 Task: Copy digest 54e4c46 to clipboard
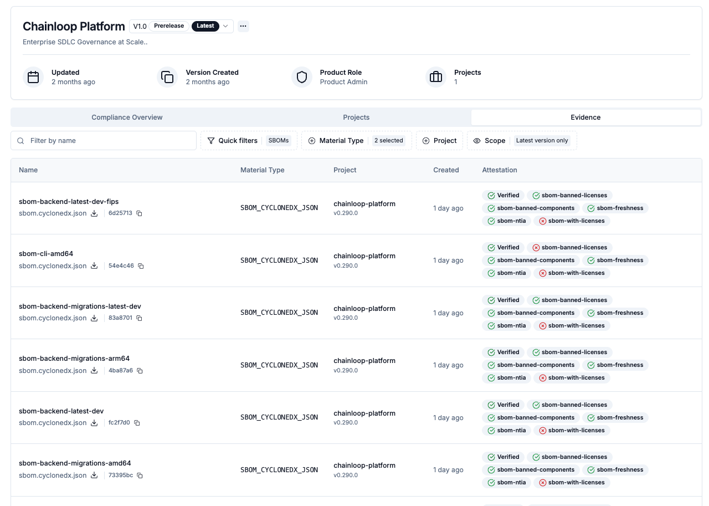coord(141,266)
